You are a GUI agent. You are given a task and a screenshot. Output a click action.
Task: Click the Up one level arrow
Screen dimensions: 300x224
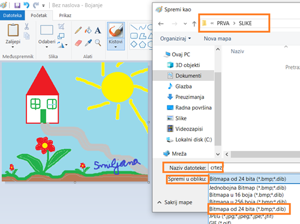tap(194, 24)
